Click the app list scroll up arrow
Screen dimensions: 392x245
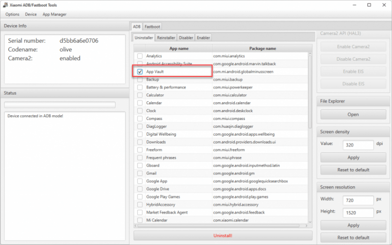coord(310,54)
